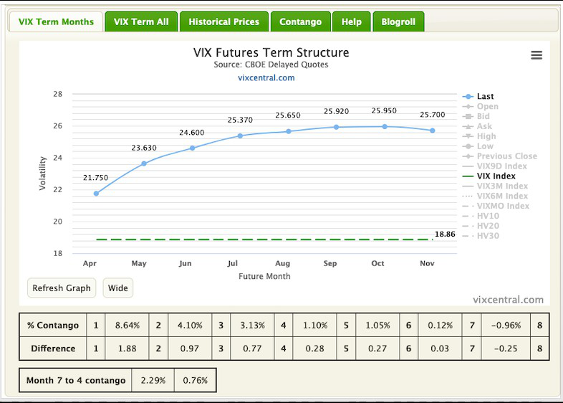
Task: Click the High legend marker icon
Action: 468,136
